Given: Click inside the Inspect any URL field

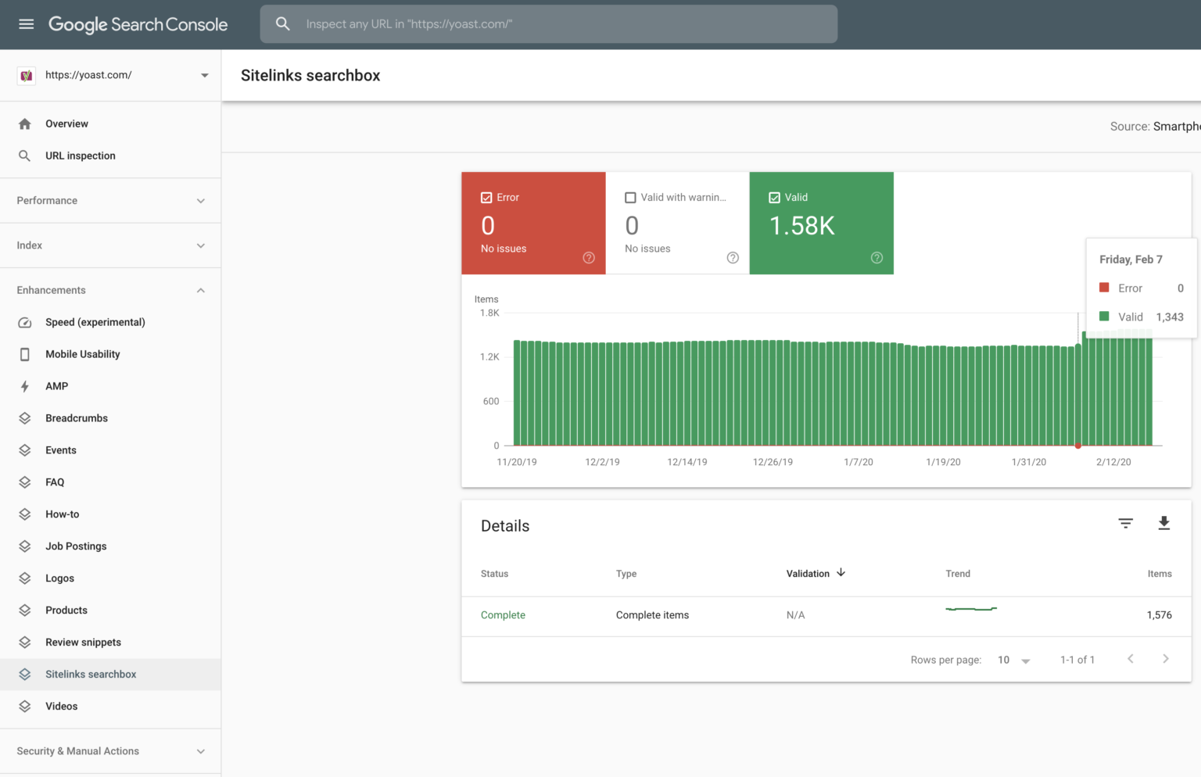Looking at the screenshot, I should [547, 24].
